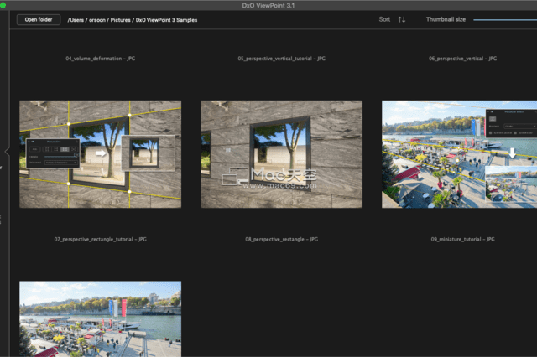The image size is (537, 357).
Task: Click the 08_perspective_rectangle – JPG label
Action: [x=282, y=239]
